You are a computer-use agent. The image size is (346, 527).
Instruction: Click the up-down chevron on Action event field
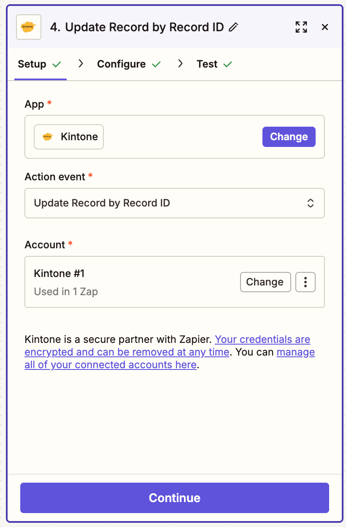(x=310, y=203)
